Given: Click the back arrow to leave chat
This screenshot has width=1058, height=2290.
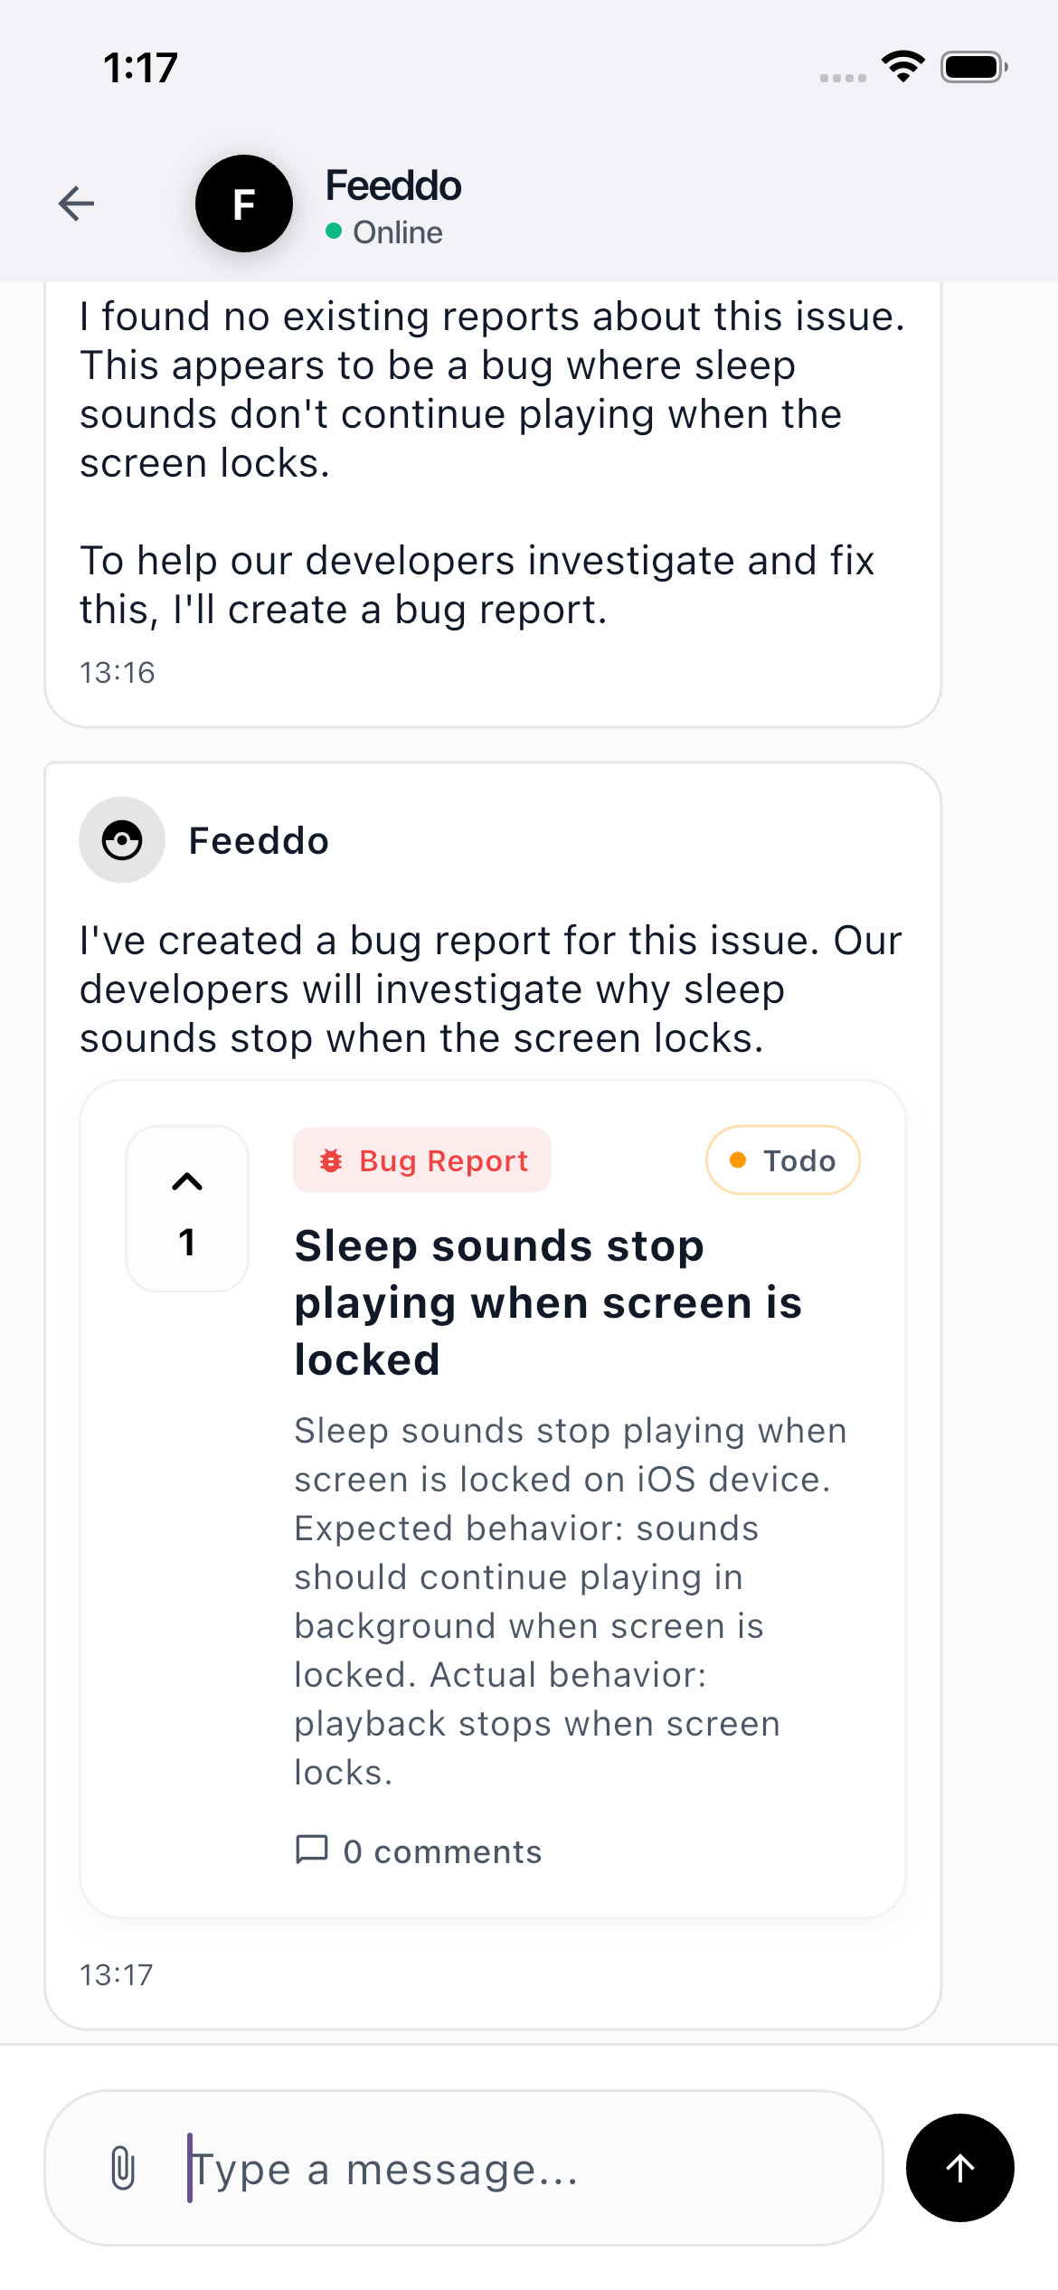Looking at the screenshot, I should [77, 204].
